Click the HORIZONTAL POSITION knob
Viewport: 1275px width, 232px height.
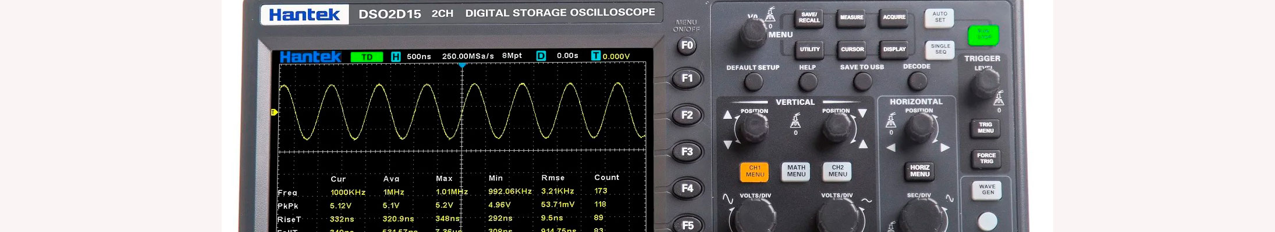pos(920,128)
